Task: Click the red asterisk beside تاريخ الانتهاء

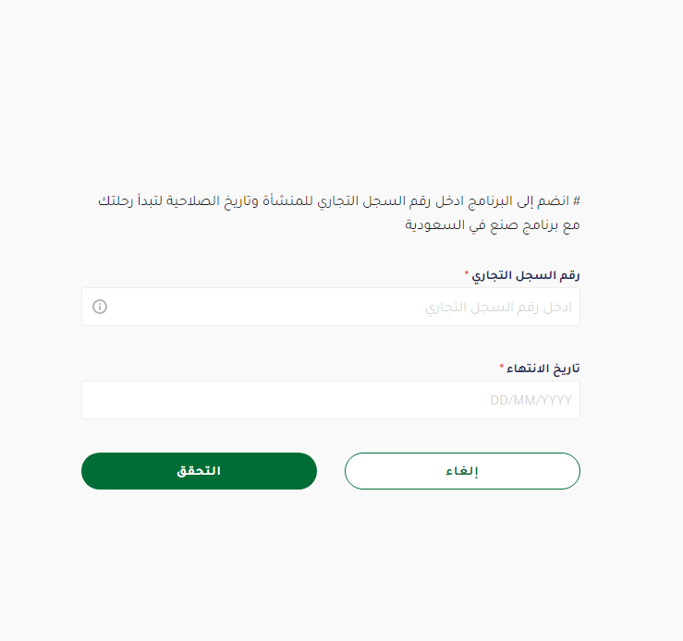Action: tap(502, 367)
